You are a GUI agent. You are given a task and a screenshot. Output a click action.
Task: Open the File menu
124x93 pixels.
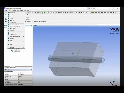tap(6, 11)
